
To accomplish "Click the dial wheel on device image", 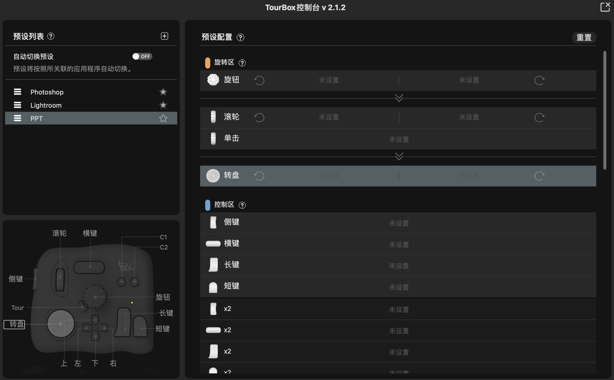I will pos(60,323).
